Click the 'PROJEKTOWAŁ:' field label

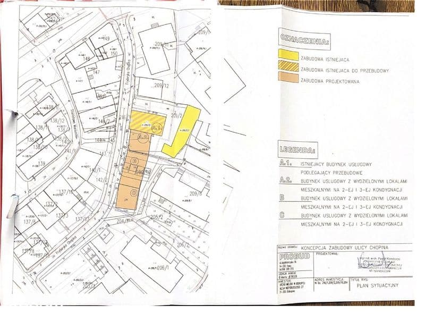(326, 253)
